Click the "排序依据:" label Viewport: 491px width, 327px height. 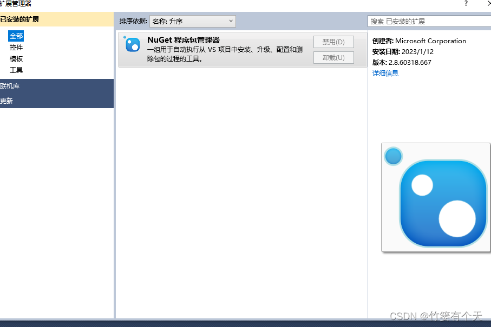tap(133, 21)
